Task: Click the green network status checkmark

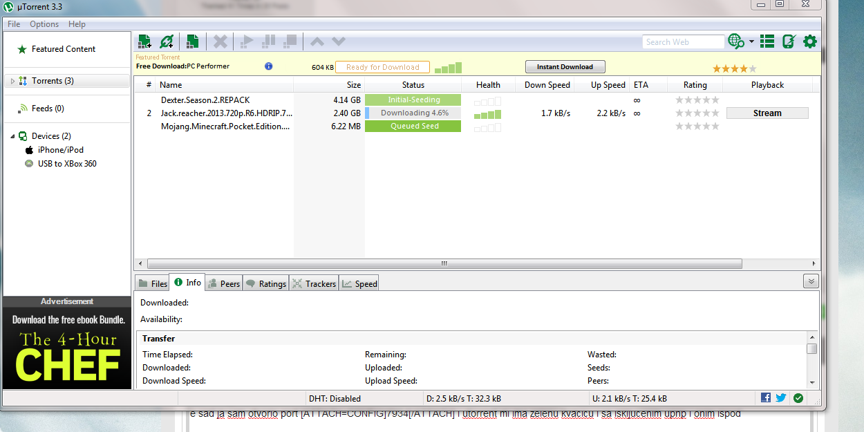Action: (x=798, y=397)
